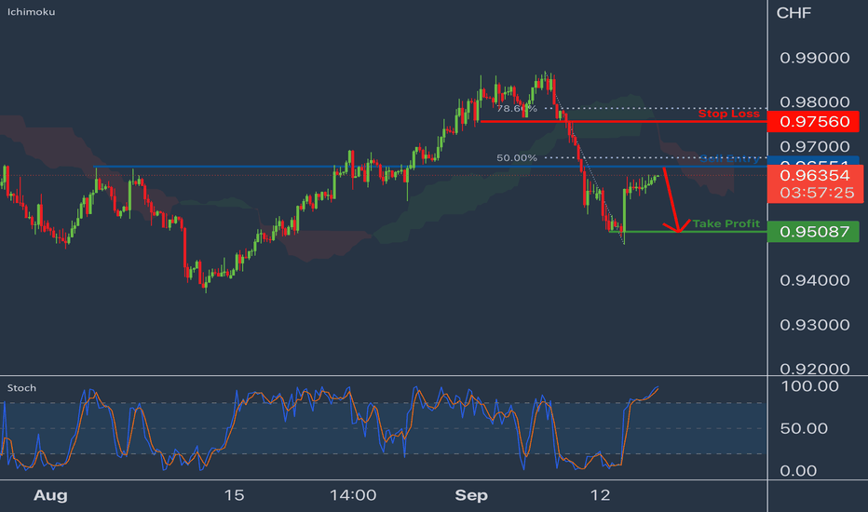The image size is (868, 512).
Task: Click the Stop Loss line label
Action: pos(728,114)
